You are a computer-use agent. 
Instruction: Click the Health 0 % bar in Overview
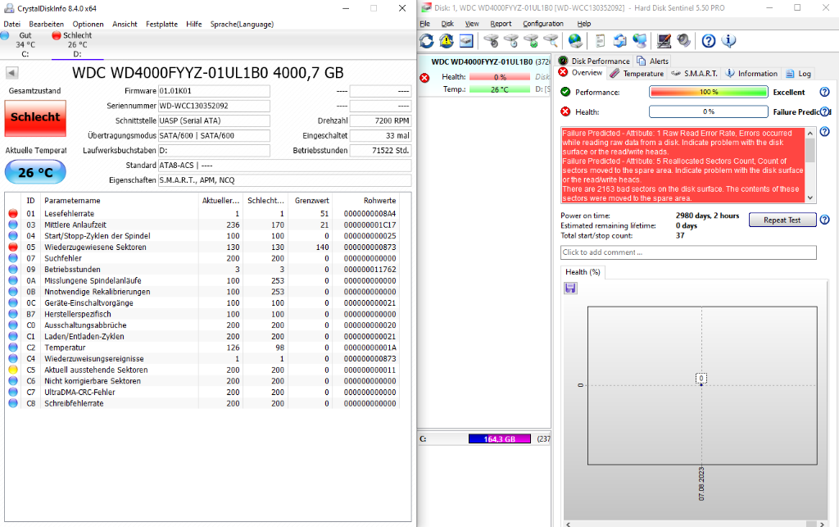(709, 111)
